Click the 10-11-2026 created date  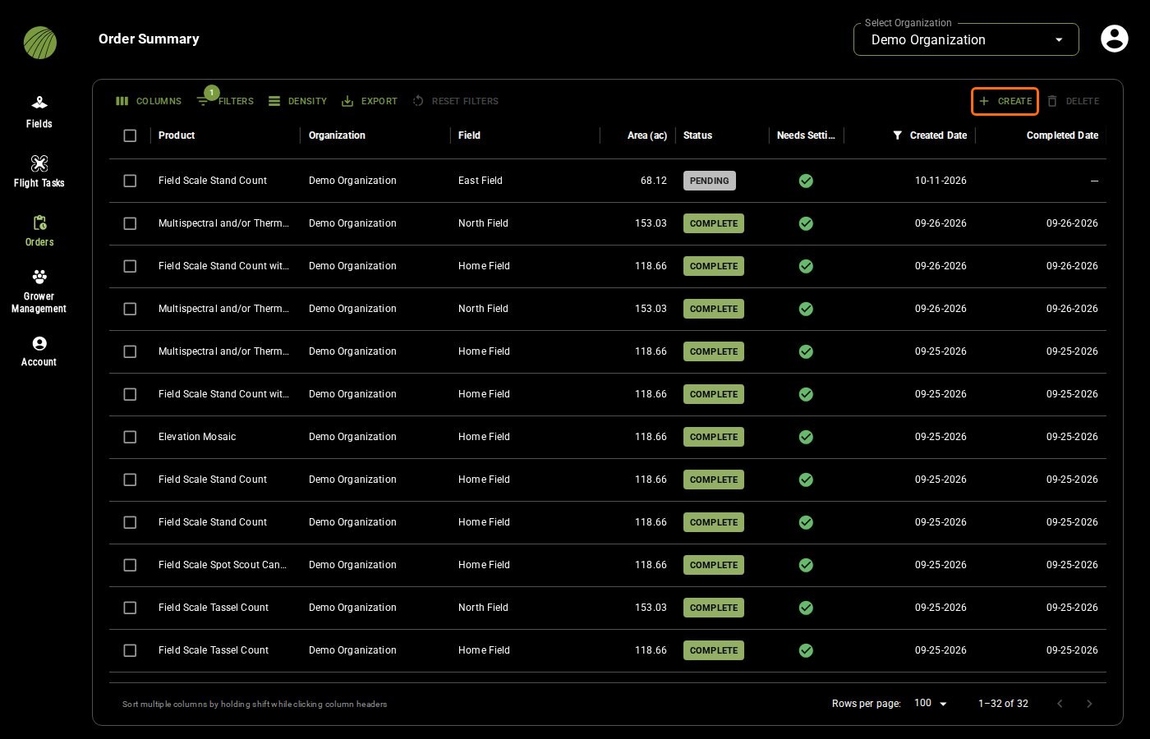tap(941, 181)
